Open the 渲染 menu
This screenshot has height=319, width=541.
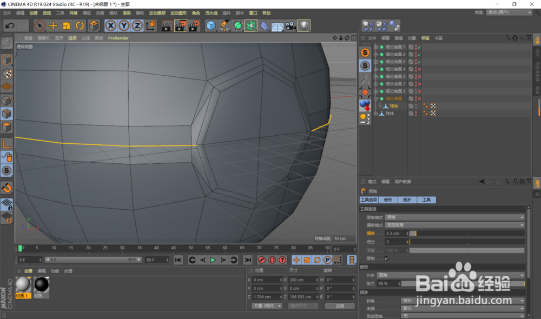pyautogui.click(x=127, y=13)
